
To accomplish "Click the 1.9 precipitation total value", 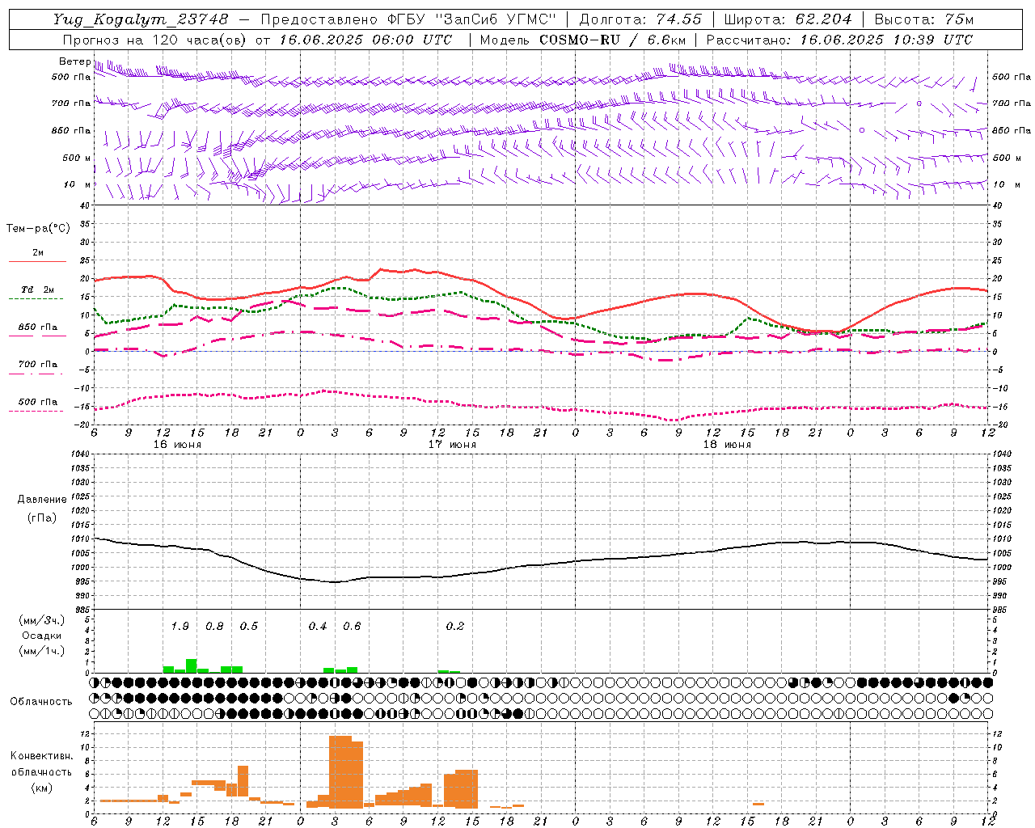I will click(x=180, y=627).
